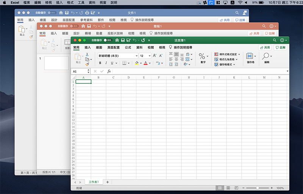Click the A1 name box field

click(81, 71)
